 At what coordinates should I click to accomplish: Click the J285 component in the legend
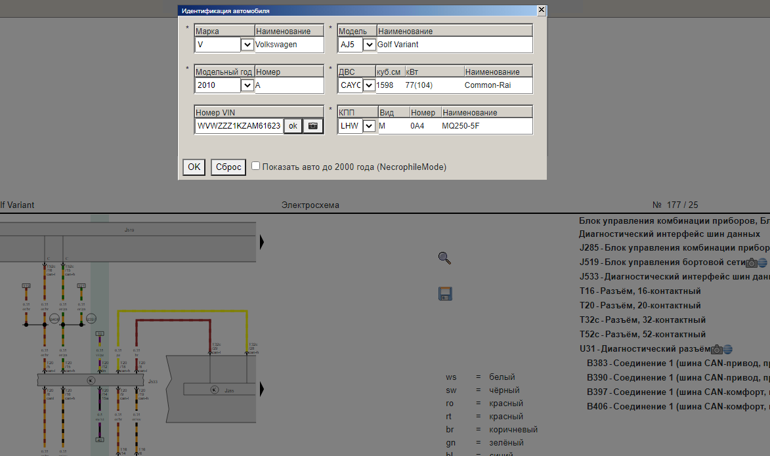pyautogui.click(x=674, y=248)
